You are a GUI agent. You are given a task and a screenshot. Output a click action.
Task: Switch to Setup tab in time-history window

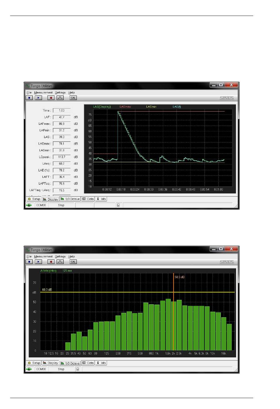pyautogui.click(x=34, y=199)
